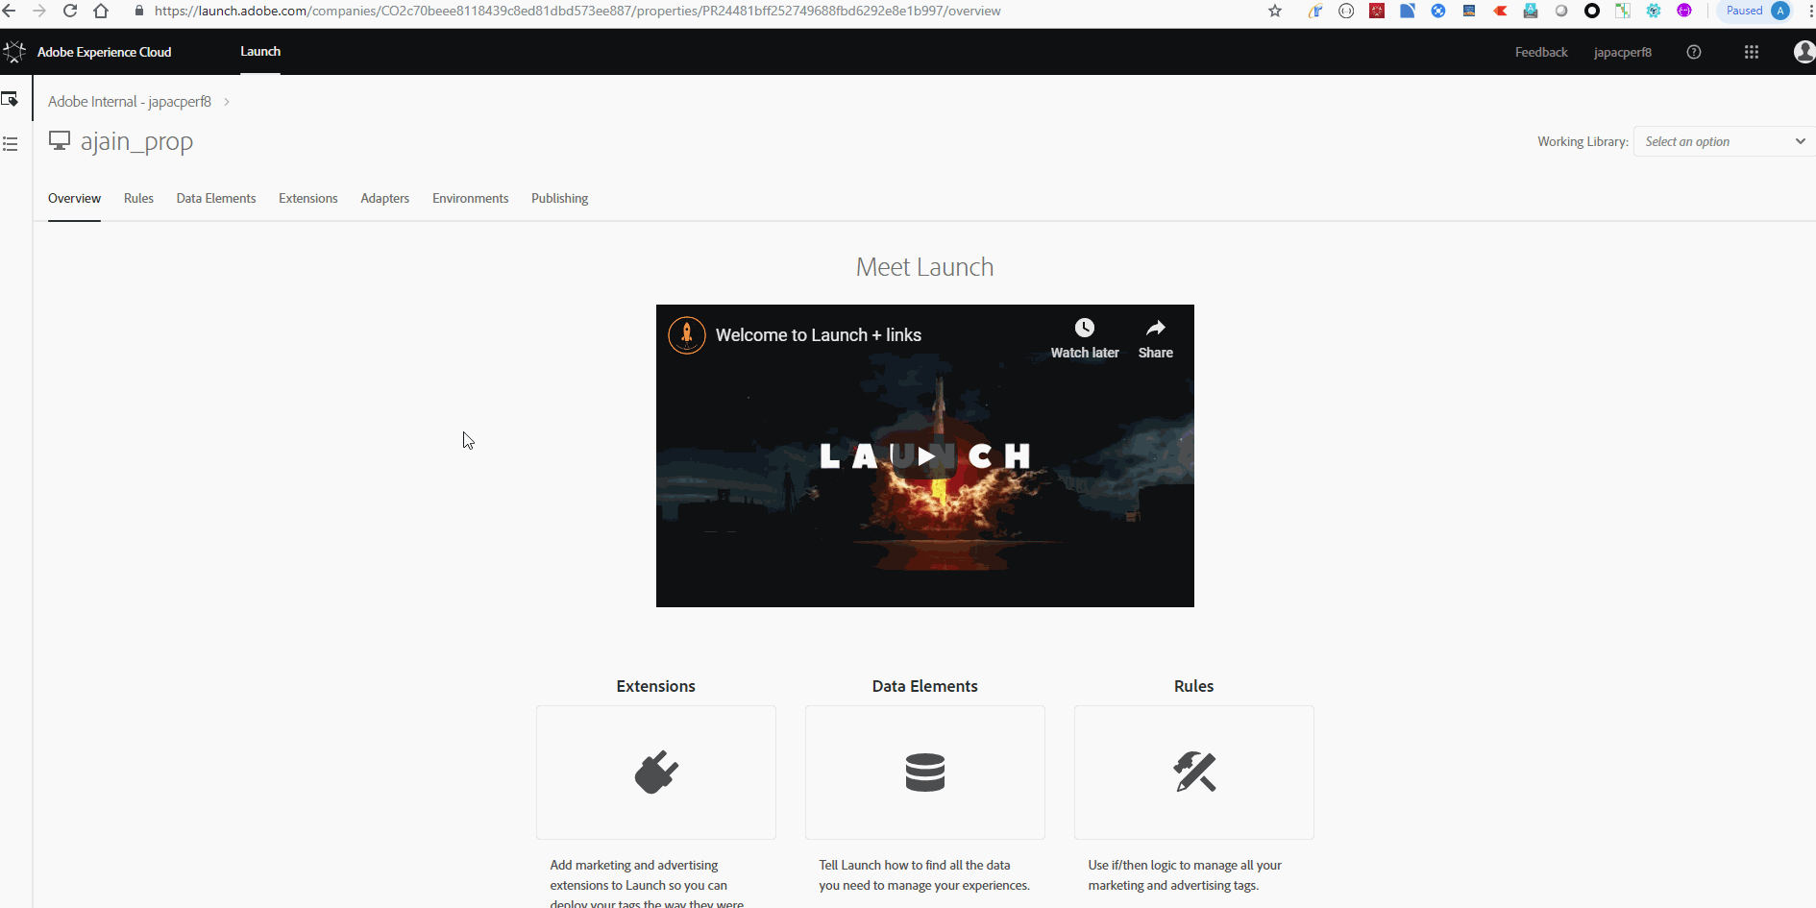Reload the page in the browser
Viewport: 1816px width, 908px height.
pos(70,12)
